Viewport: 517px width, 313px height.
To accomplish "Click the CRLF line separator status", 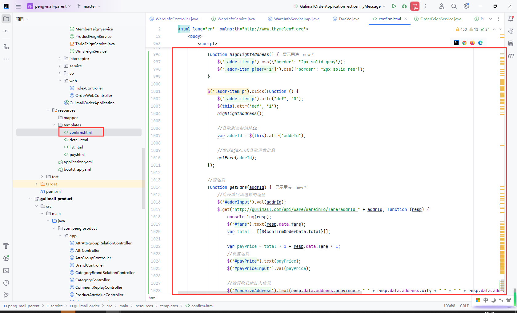I will 464,306.
